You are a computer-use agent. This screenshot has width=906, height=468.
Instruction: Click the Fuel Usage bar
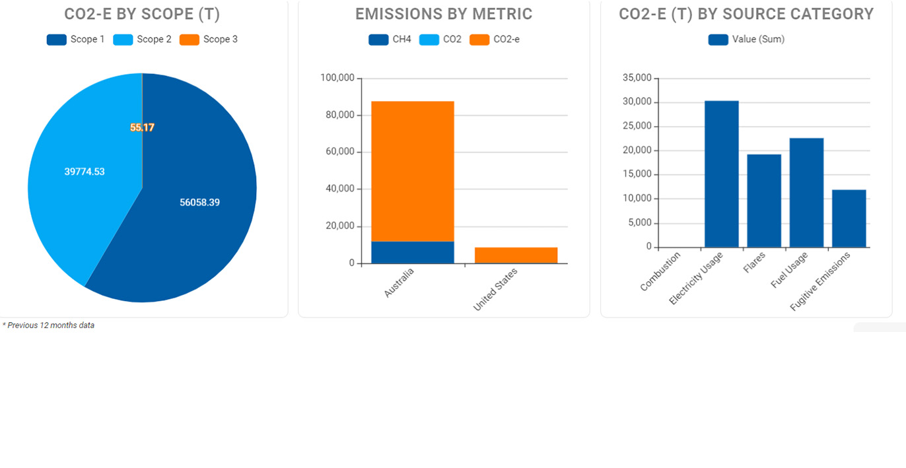[x=806, y=193]
